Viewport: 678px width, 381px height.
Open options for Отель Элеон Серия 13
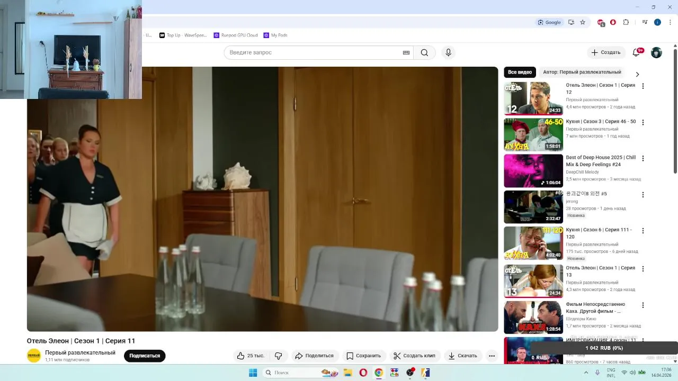643,269
